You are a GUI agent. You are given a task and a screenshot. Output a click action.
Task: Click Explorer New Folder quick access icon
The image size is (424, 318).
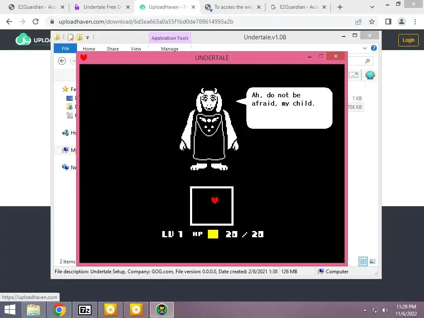[79, 37]
